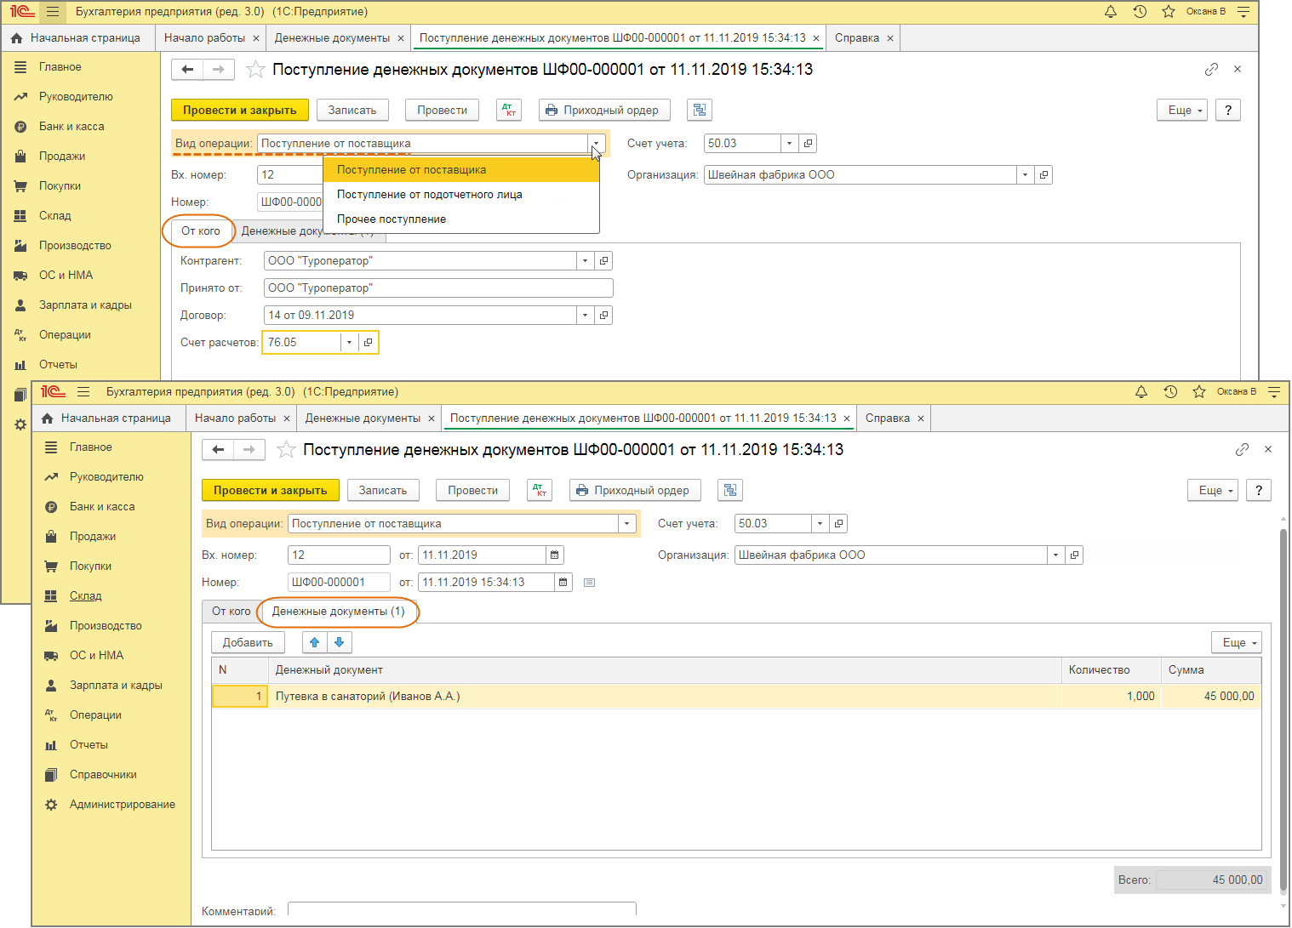Viewport: 1292px width, 928px height.
Task: Switch to the 'Денежные документы (1)' tab
Action: [338, 612]
